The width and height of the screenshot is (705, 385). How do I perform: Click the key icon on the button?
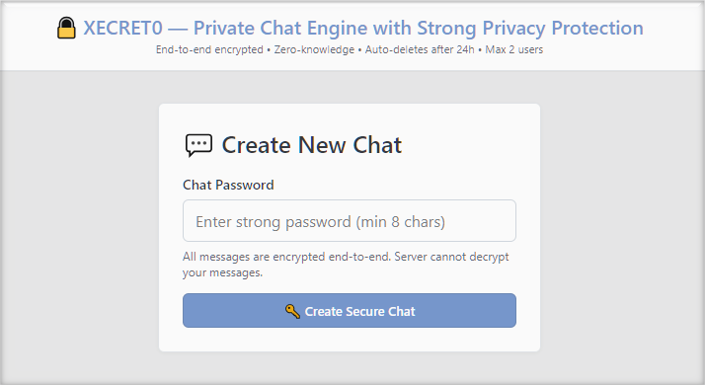(x=292, y=311)
